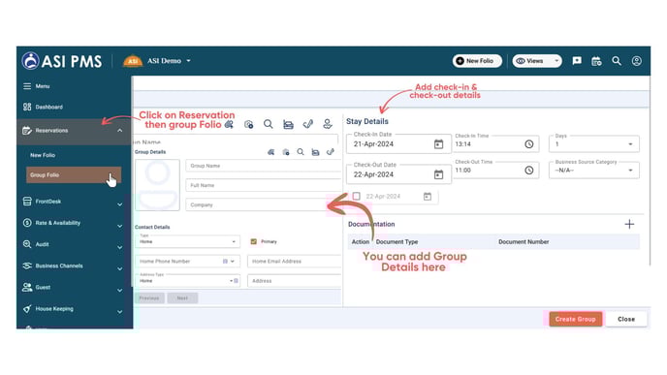667x375 pixels.
Task: Click the Home Phone Number field
Action: pyautogui.click(x=188, y=261)
